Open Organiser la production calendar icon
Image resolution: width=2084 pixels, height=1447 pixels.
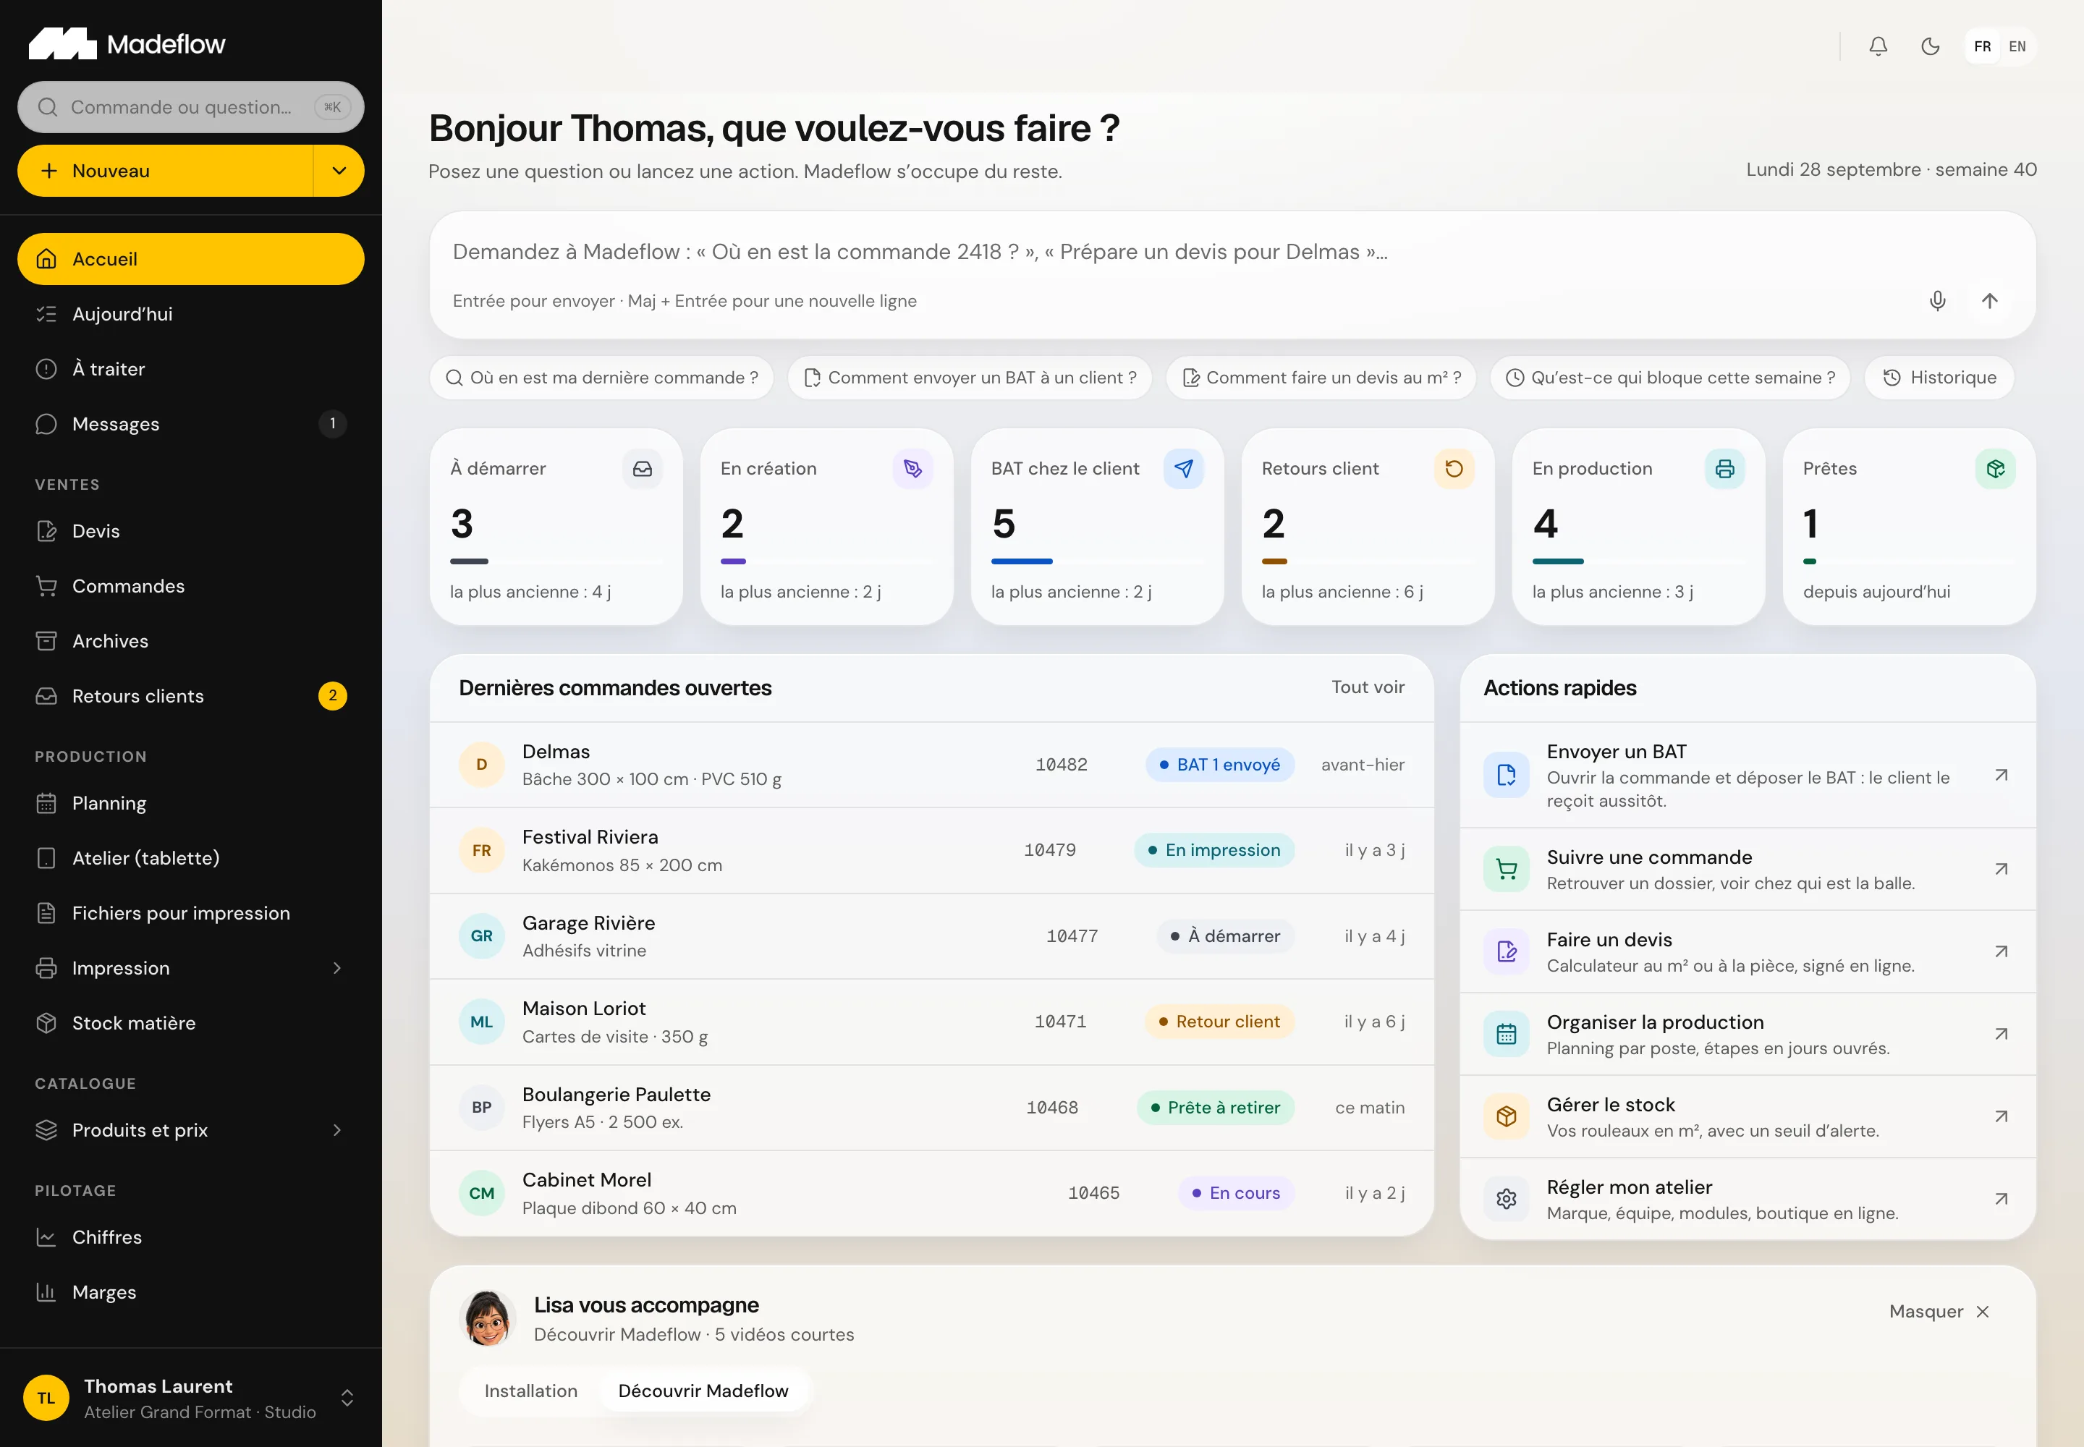click(x=1507, y=1035)
